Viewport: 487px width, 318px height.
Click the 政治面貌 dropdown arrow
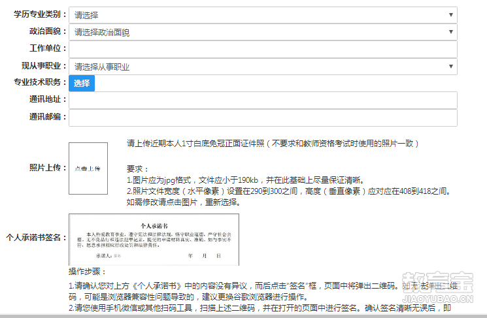tap(450, 31)
